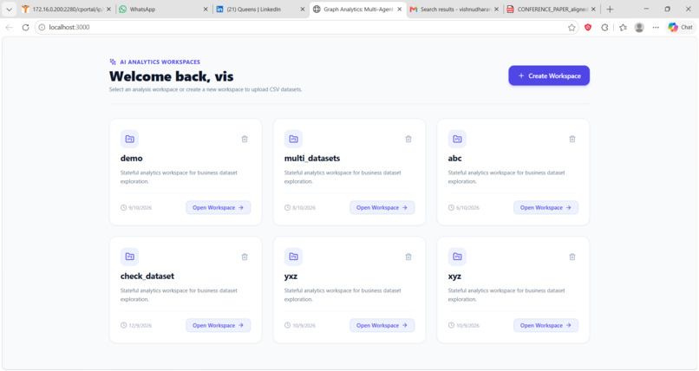Delete the multi_datasets workspace via trash icon
Screen dimensions: 699x371
point(408,139)
